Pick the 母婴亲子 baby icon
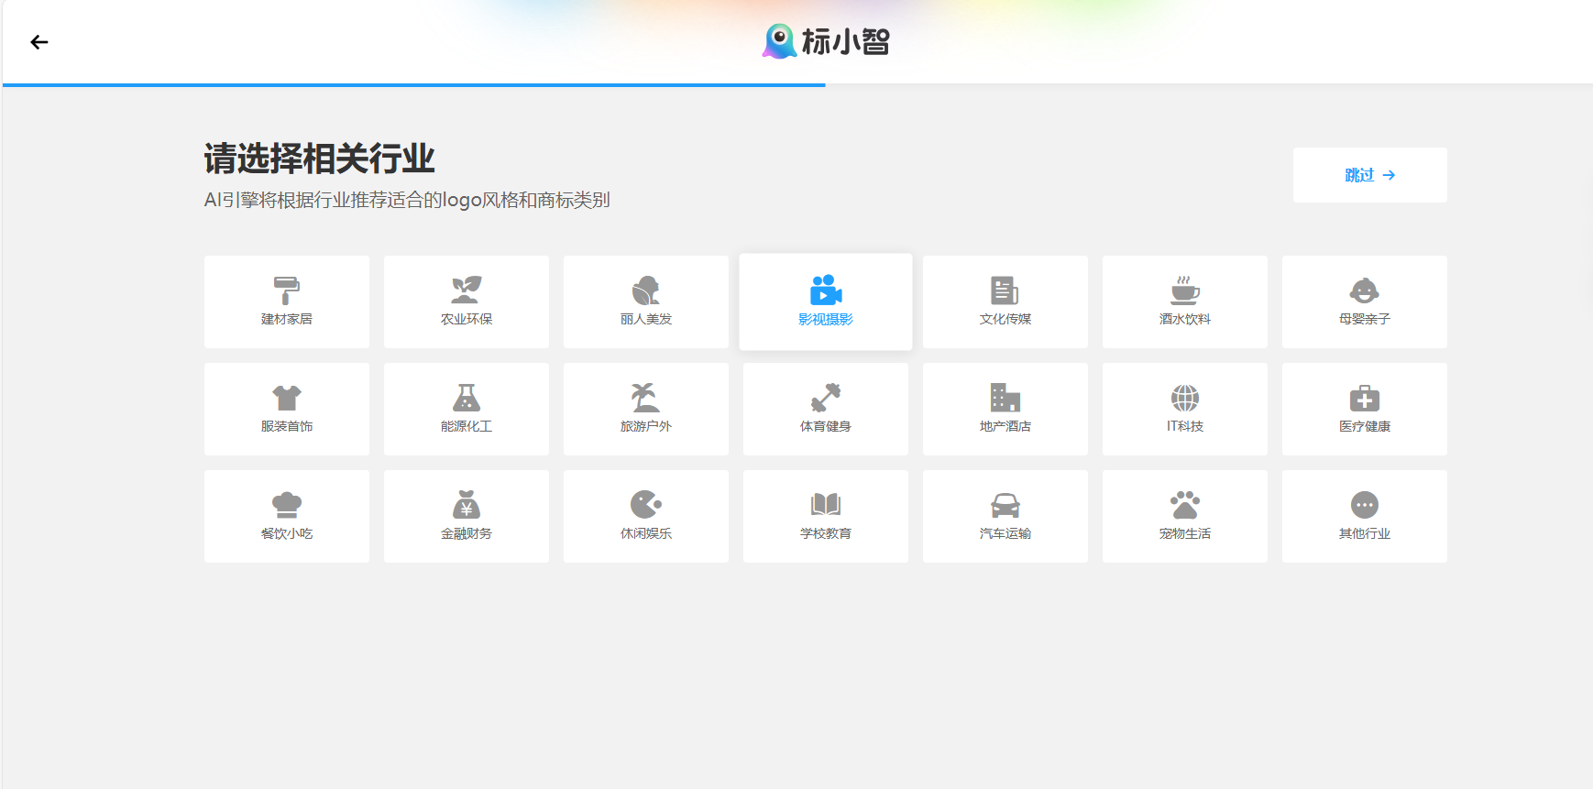The height and width of the screenshot is (789, 1593). tap(1364, 290)
